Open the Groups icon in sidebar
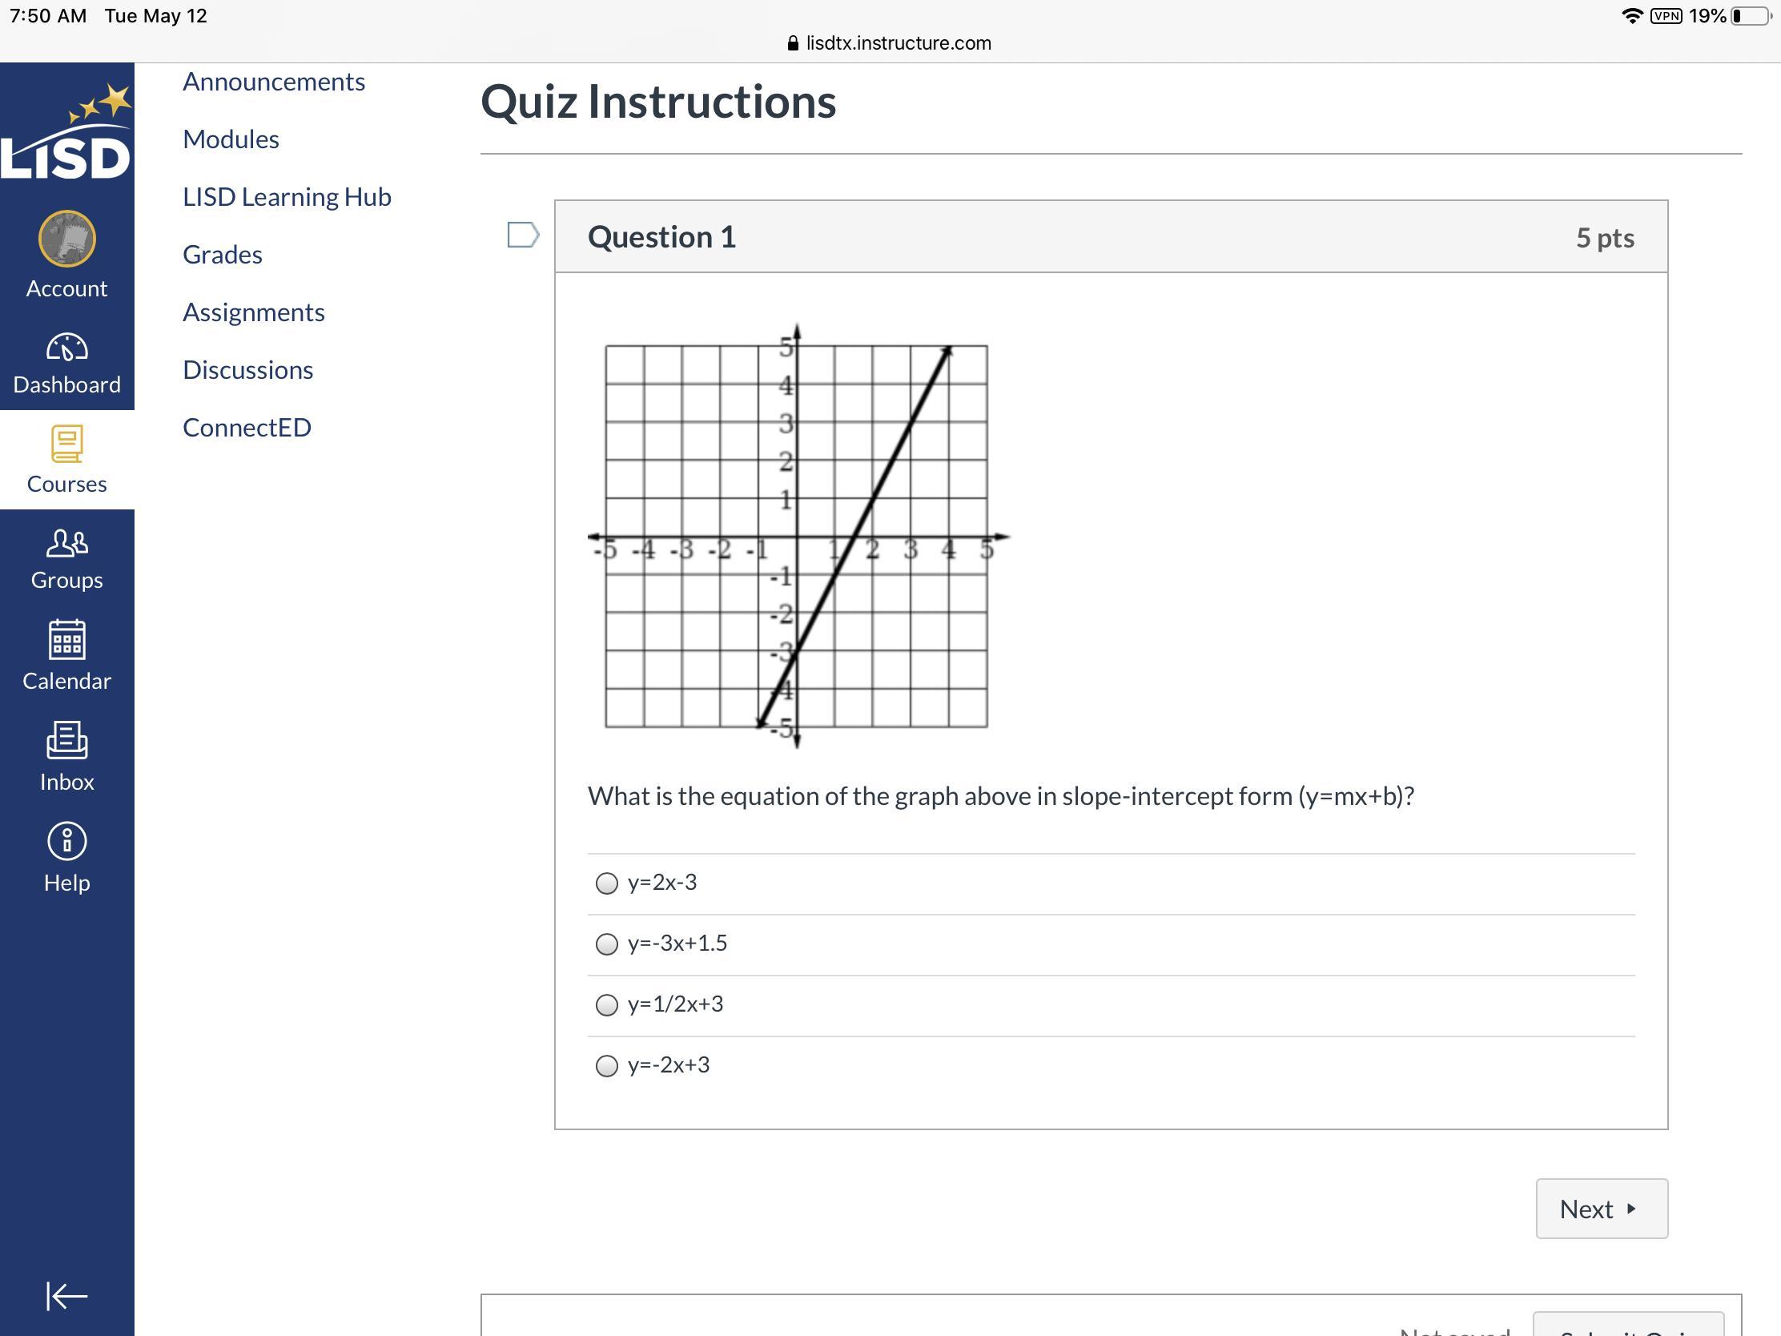The width and height of the screenshot is (1781, 1336). click(x=66, y=544)
